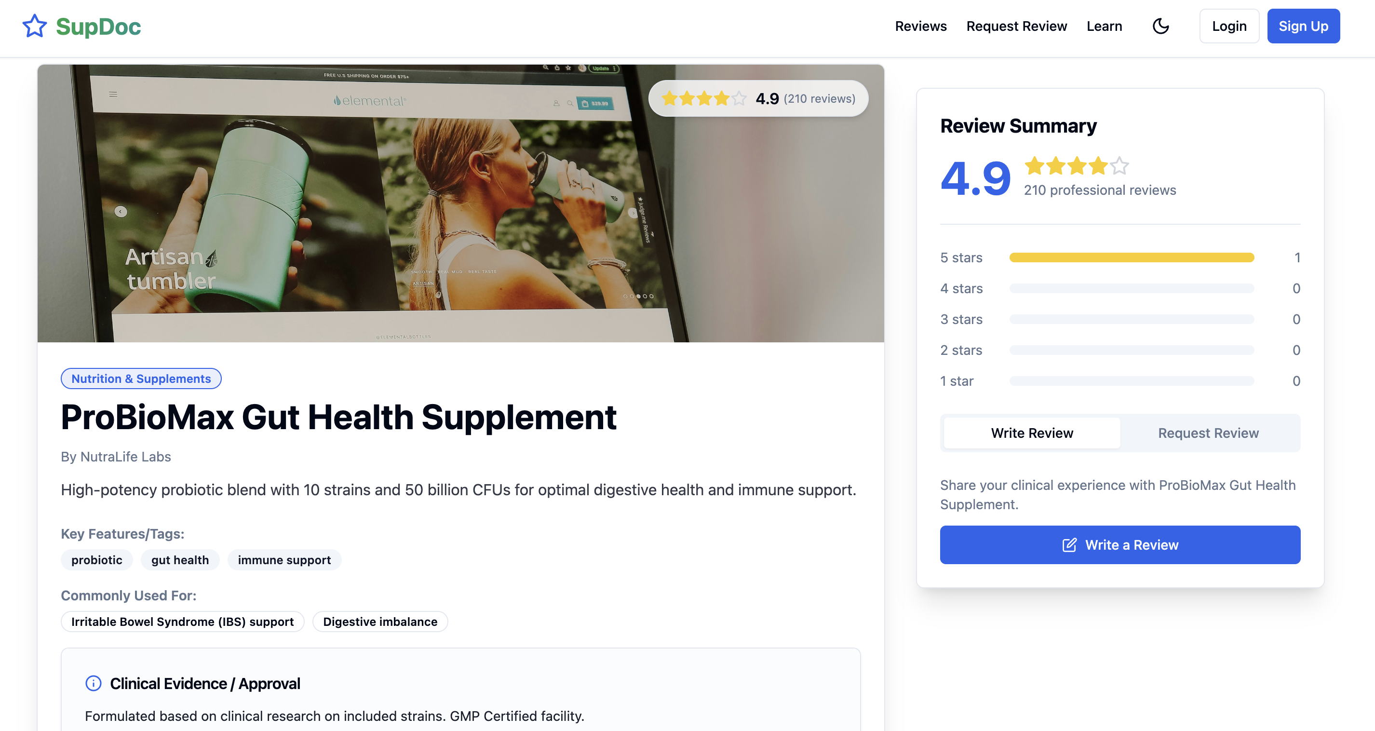Click the blue Write a Review button
The width and height of the screenshot is (1375, 731).
1120,545
